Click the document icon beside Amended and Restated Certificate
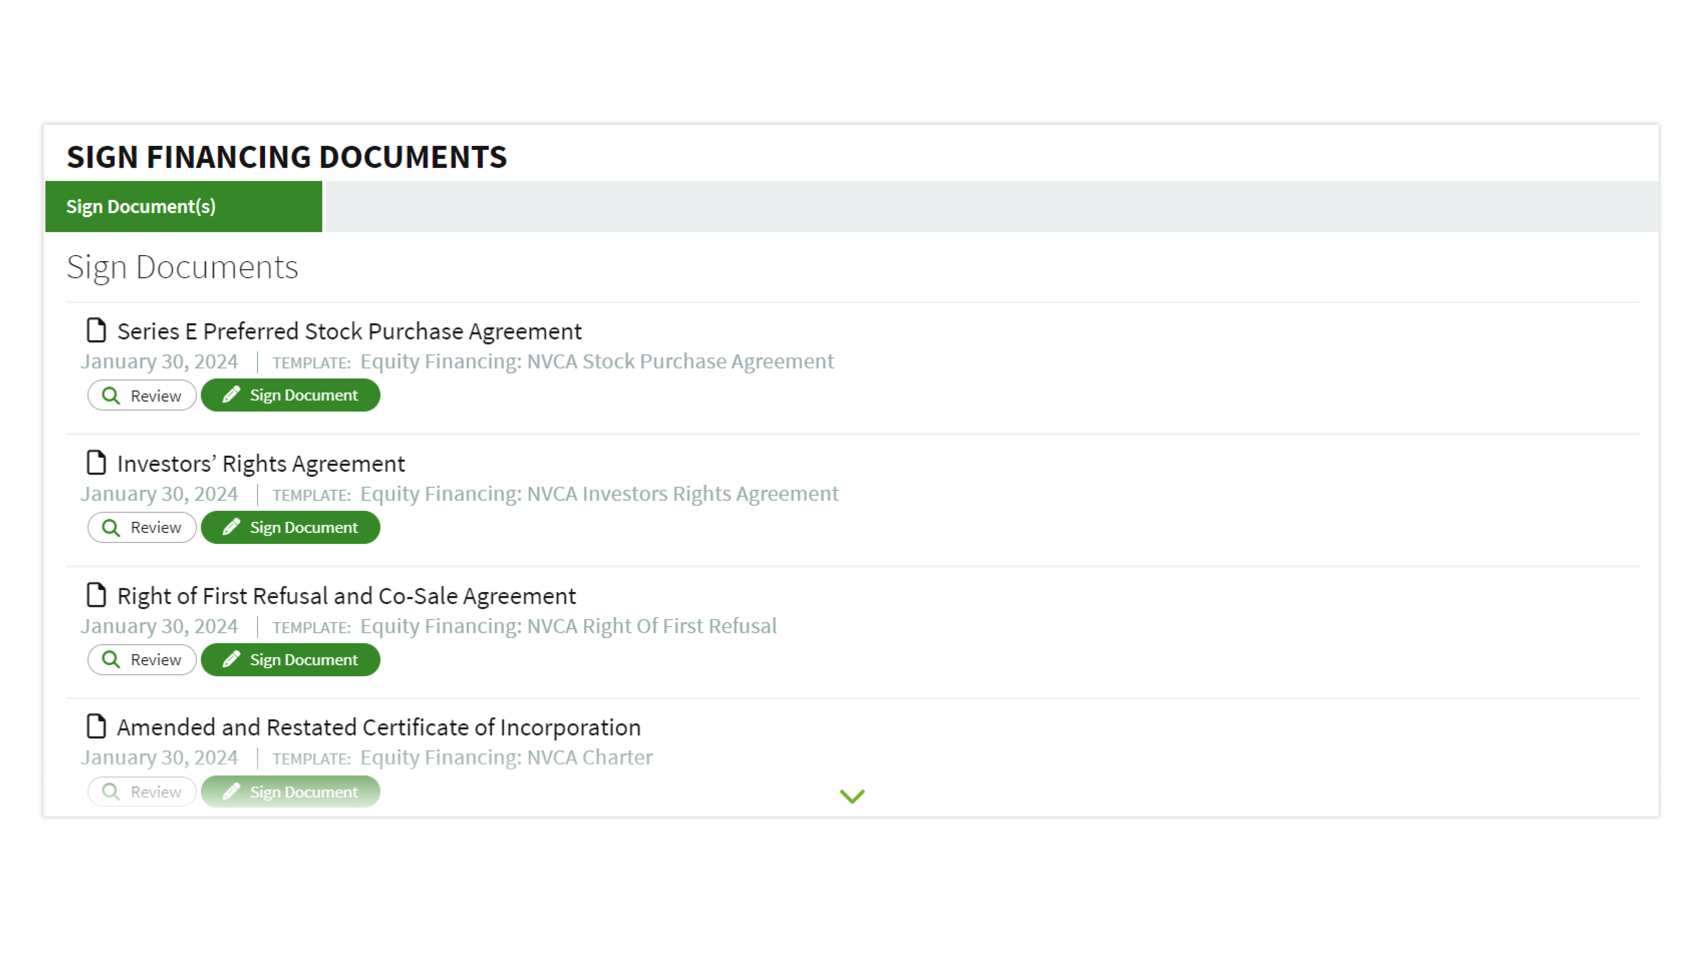 tap(97, 726)
